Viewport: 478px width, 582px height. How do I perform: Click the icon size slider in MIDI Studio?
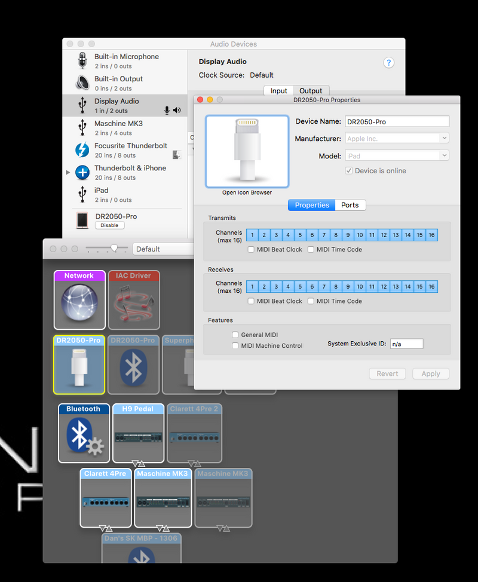pyautogui.click(x=106, y=249)
